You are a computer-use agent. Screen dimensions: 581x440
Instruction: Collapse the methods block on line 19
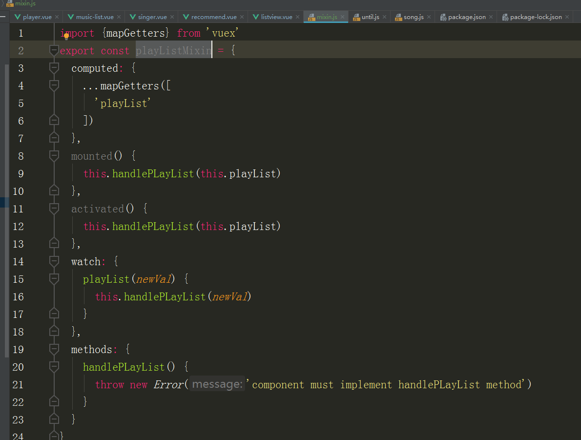tap(54, 349)
